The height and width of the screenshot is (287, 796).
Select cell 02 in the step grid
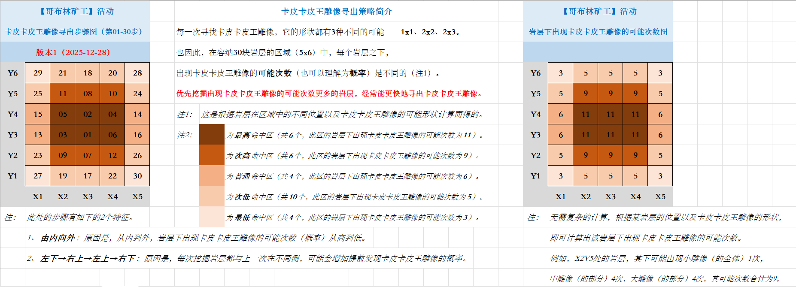pos(88,114)
